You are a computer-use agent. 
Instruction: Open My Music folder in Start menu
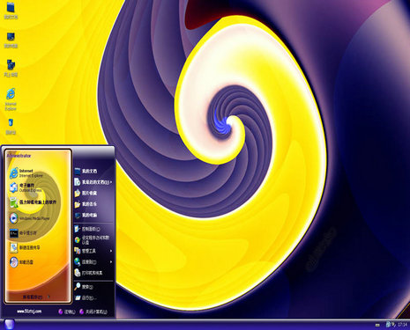coord(86,204)
